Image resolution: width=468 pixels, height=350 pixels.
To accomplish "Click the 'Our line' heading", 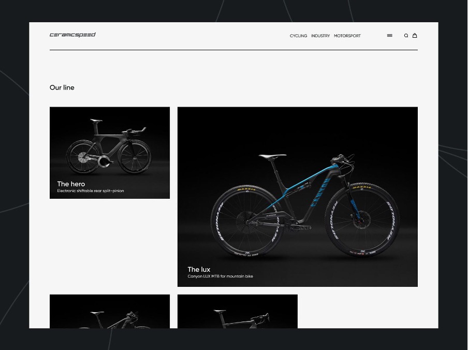I will click(x=62, y=87).
